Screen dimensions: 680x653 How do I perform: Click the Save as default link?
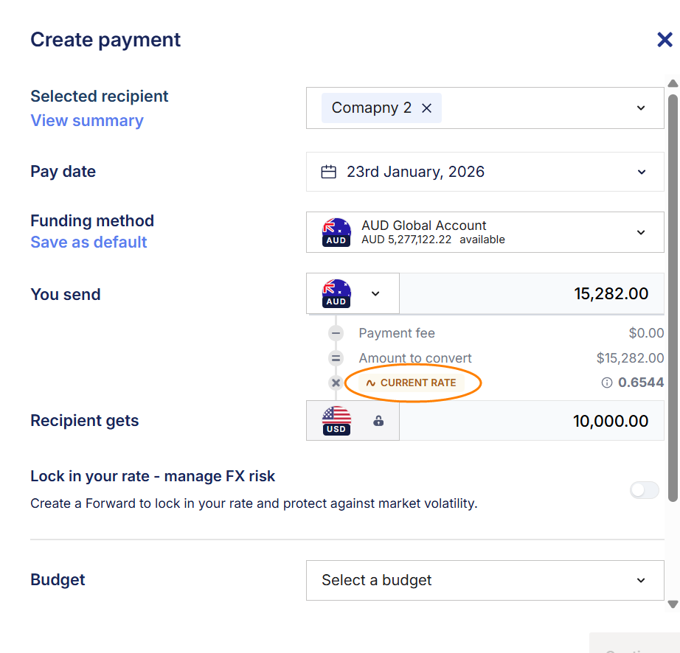[x=89, y=242]
